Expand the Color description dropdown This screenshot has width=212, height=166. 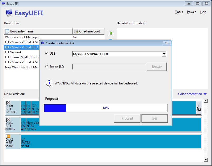click(x=205, y=94)
